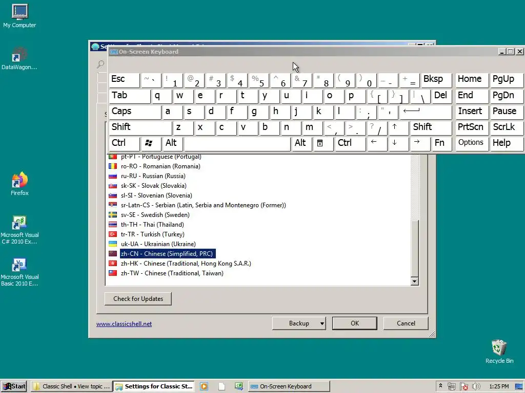The image size is (525, 393).
Task: Switch to Settings for Classic Start taskbar item
Action: click(x=154, y=386)
